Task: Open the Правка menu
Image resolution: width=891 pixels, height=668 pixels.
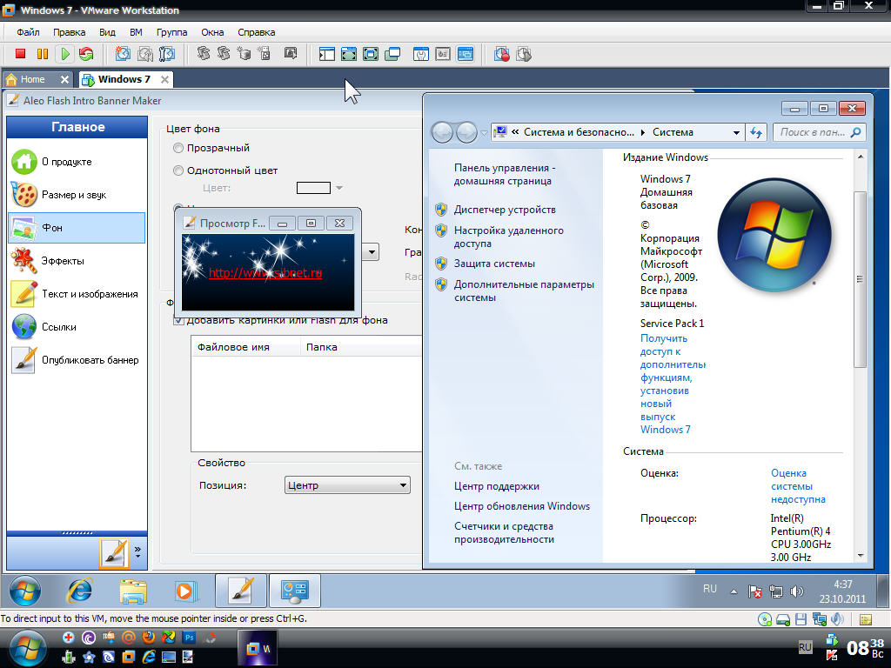Action: (x=70, y=32)
